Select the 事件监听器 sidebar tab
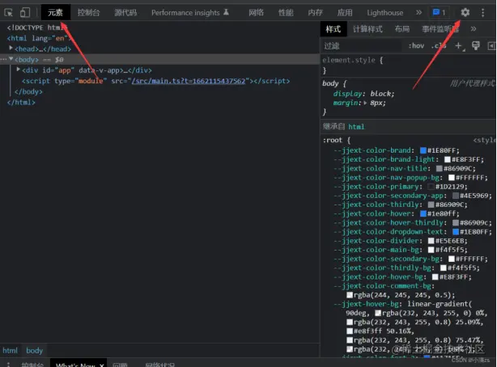Image resolution: width=497 pixels, height=367 pixels. (x=440, y=29)
